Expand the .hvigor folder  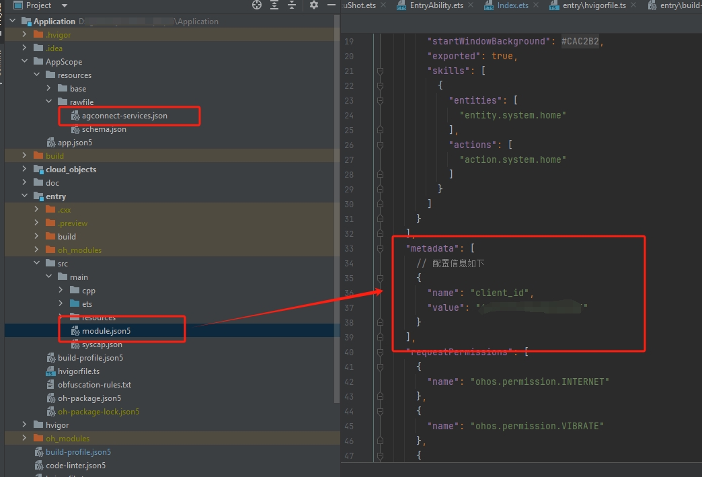tap(25, 34)
